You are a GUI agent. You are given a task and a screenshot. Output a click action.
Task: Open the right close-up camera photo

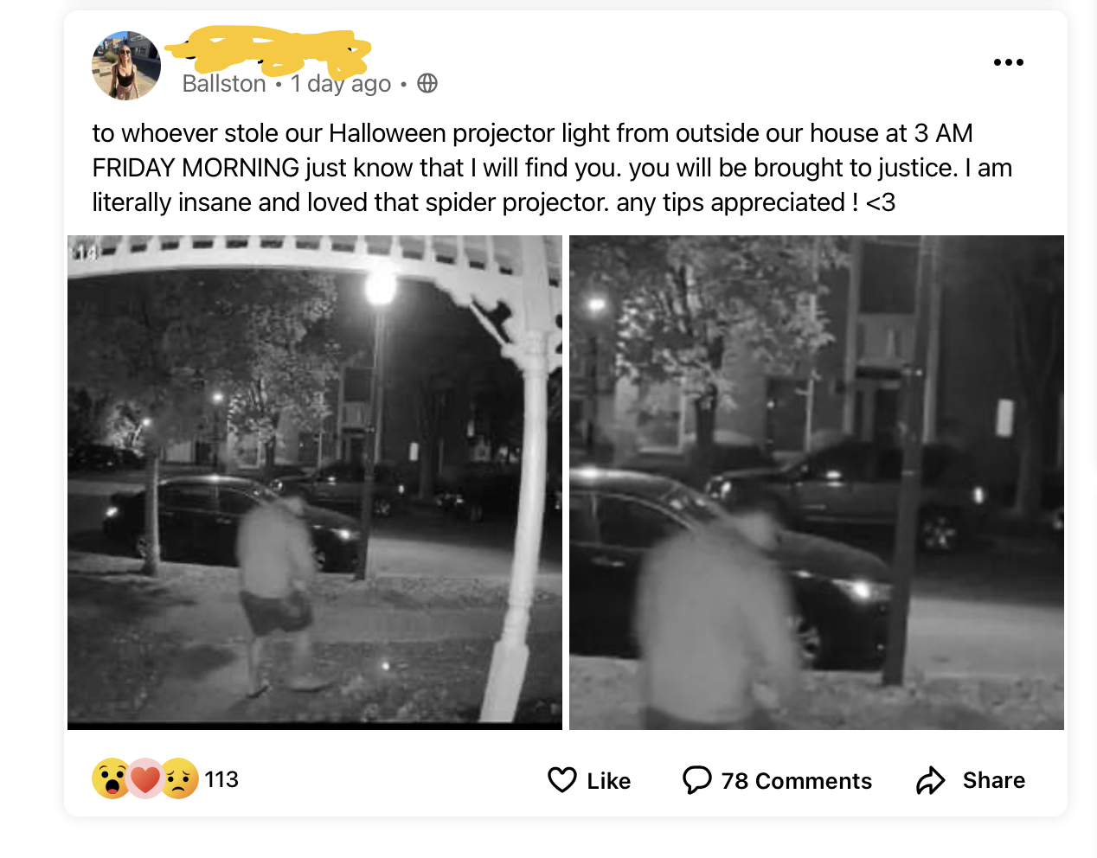point(817,482)
